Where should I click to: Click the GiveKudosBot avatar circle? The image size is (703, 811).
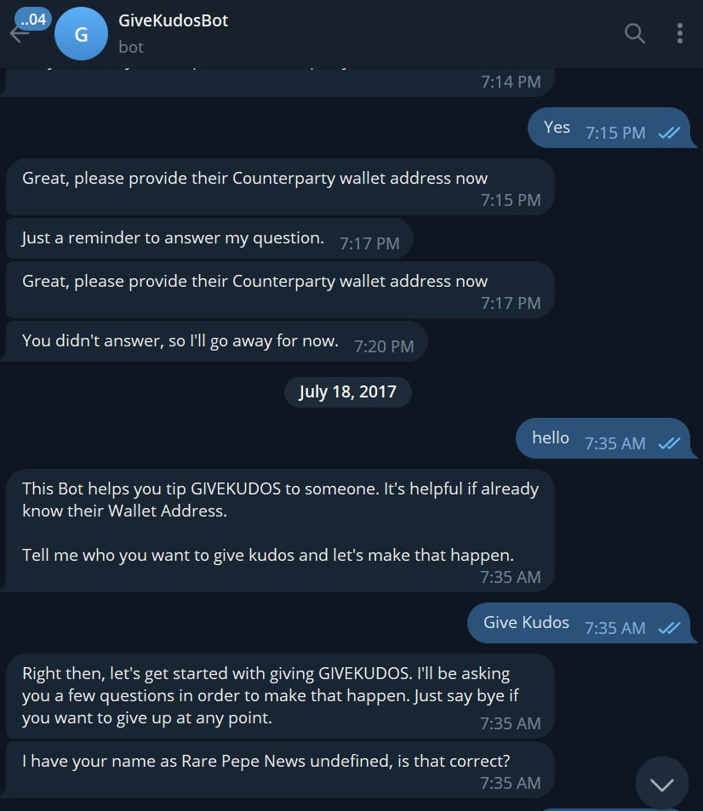(81, 34)
